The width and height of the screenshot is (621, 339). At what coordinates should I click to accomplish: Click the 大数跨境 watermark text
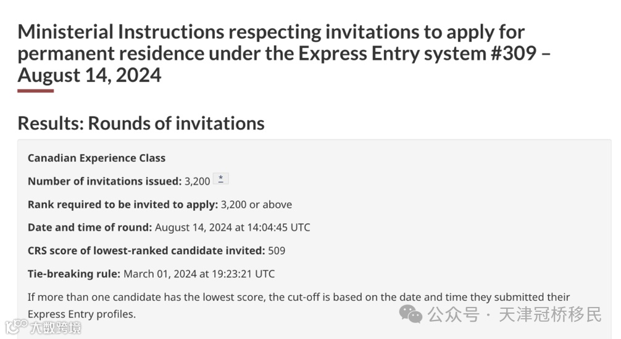pyautogui.click(x=56, y=328)
